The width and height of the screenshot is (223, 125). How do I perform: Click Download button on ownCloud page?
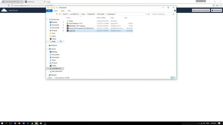point(216,10)
